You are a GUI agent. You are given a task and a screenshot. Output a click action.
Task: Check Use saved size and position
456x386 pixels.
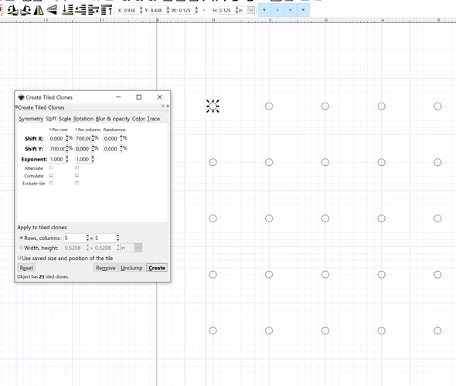[x=19, y=258]
